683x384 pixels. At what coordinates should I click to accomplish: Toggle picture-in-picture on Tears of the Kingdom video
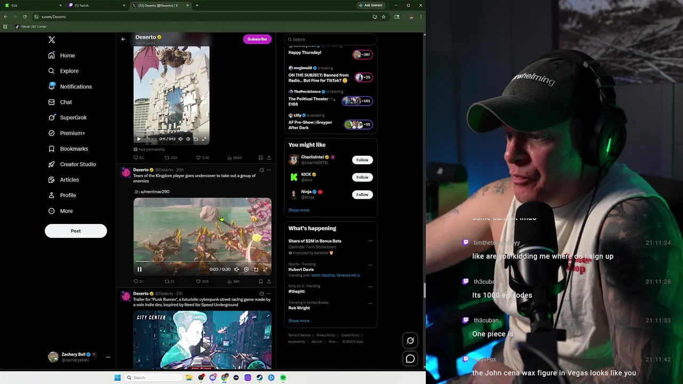pyautogui.click(x=256, y=269)
